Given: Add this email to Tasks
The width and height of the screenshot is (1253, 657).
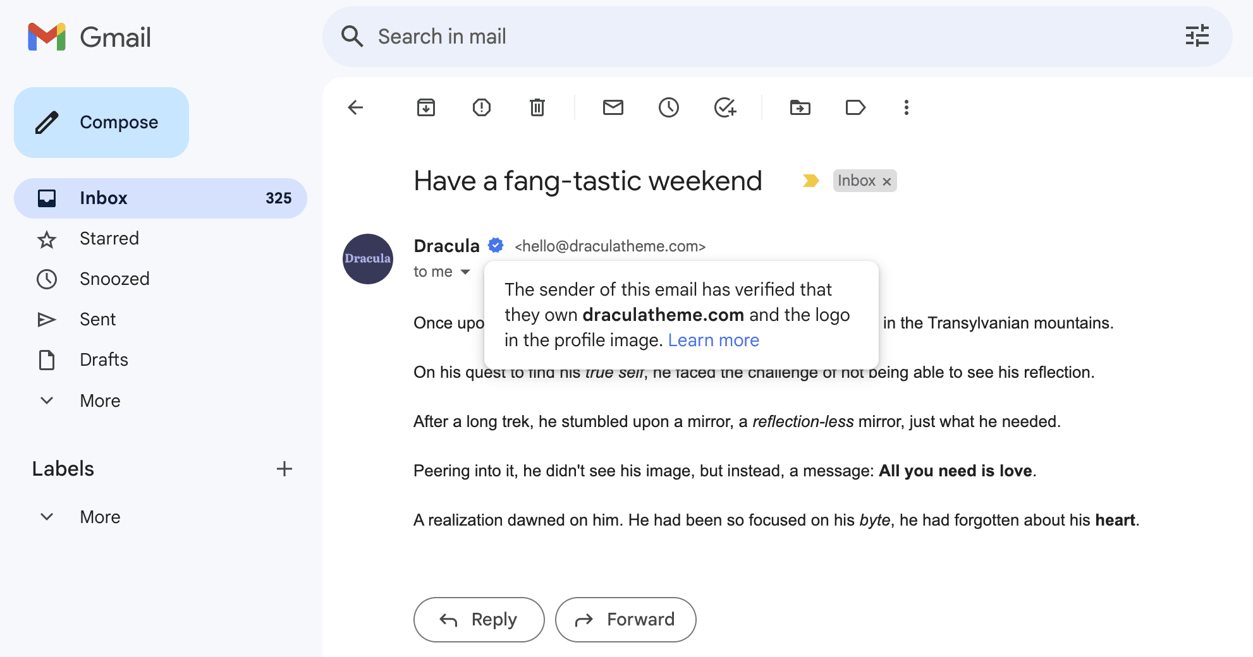Looking at the screenshot, I should point(725,107).
